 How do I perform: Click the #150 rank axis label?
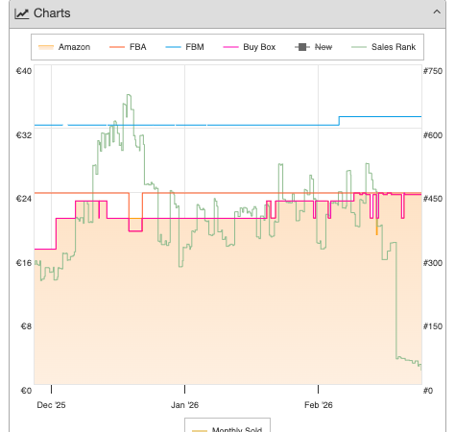[433, 326]
